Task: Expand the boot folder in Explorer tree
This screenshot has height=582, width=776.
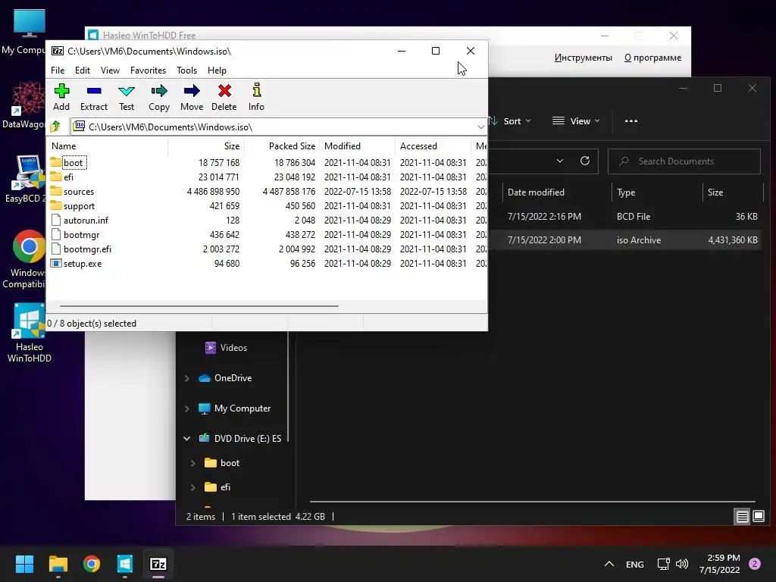Action: click(193, 463)
